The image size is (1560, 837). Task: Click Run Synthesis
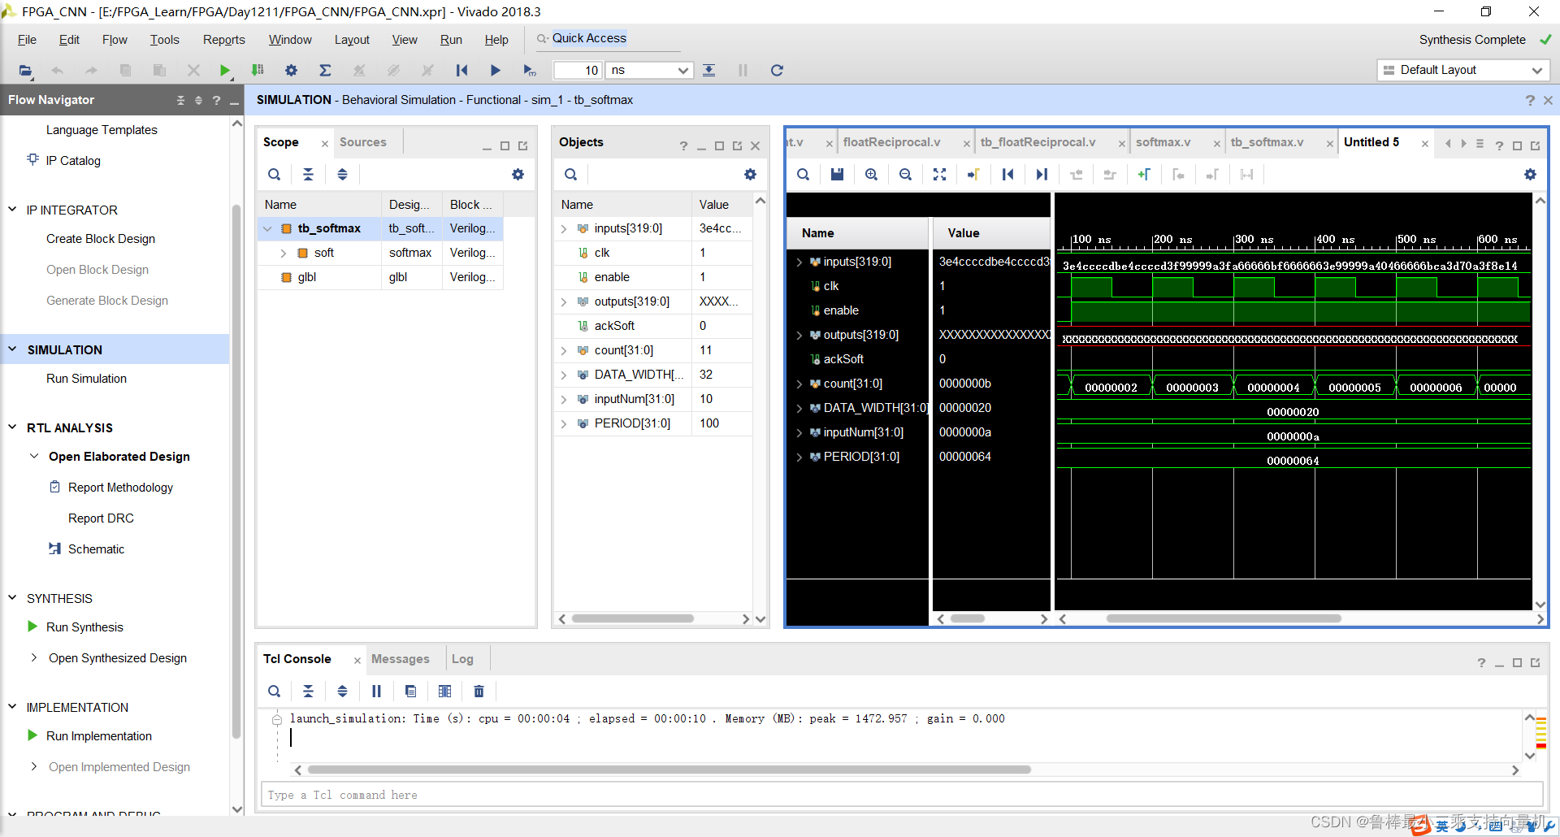(x=84, y=627)
